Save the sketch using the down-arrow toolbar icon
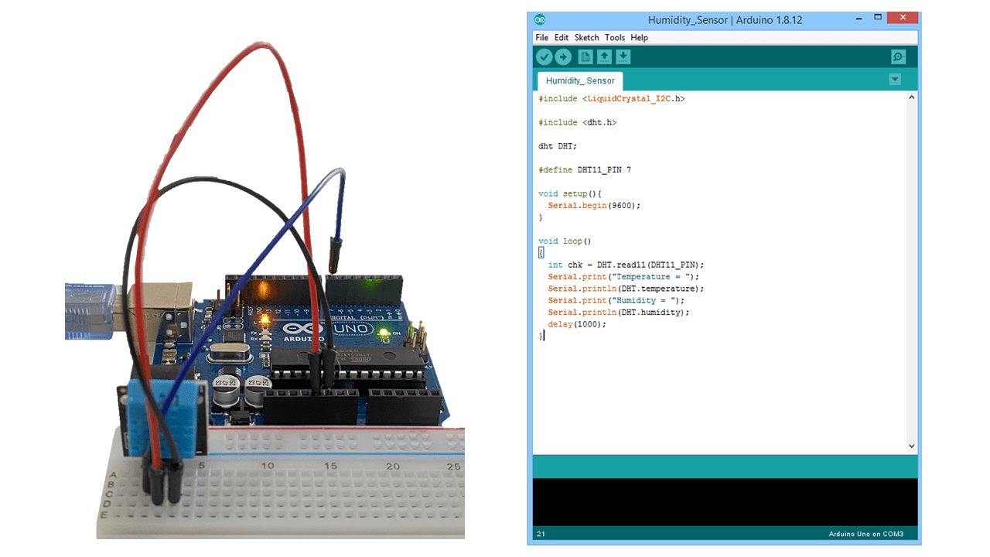The width and height of the screenshot is (990, 557). 623,56
